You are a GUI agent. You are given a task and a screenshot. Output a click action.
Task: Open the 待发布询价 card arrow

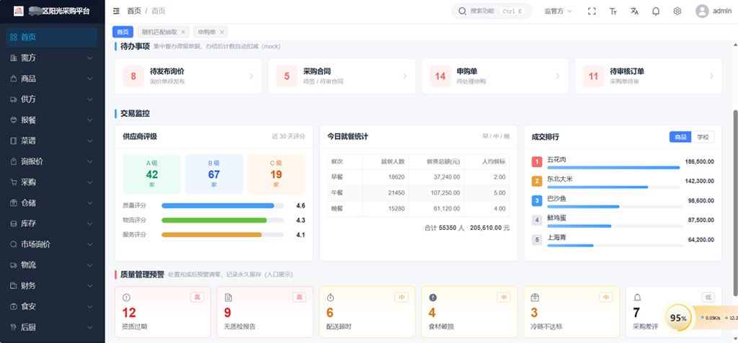click(x=252, y=76)
